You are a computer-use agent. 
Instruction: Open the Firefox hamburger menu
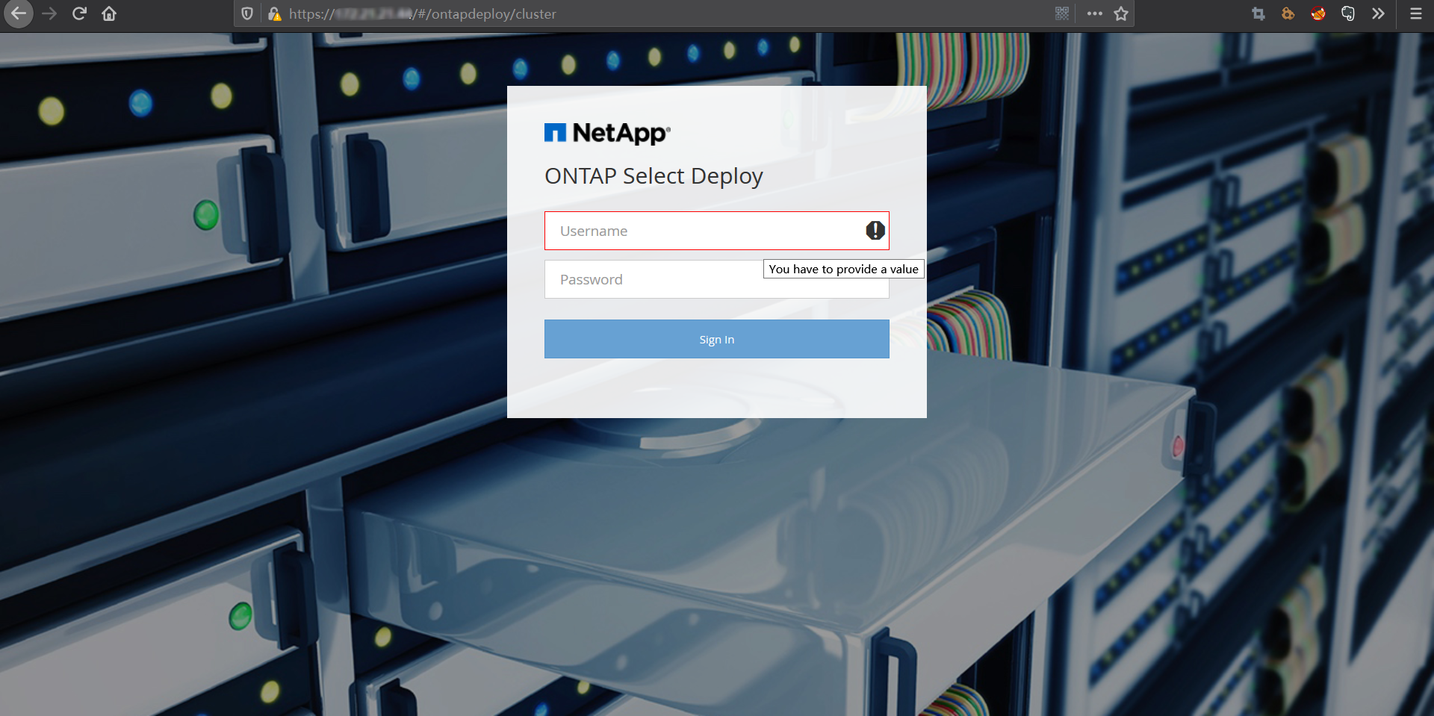click(1415, 13)
